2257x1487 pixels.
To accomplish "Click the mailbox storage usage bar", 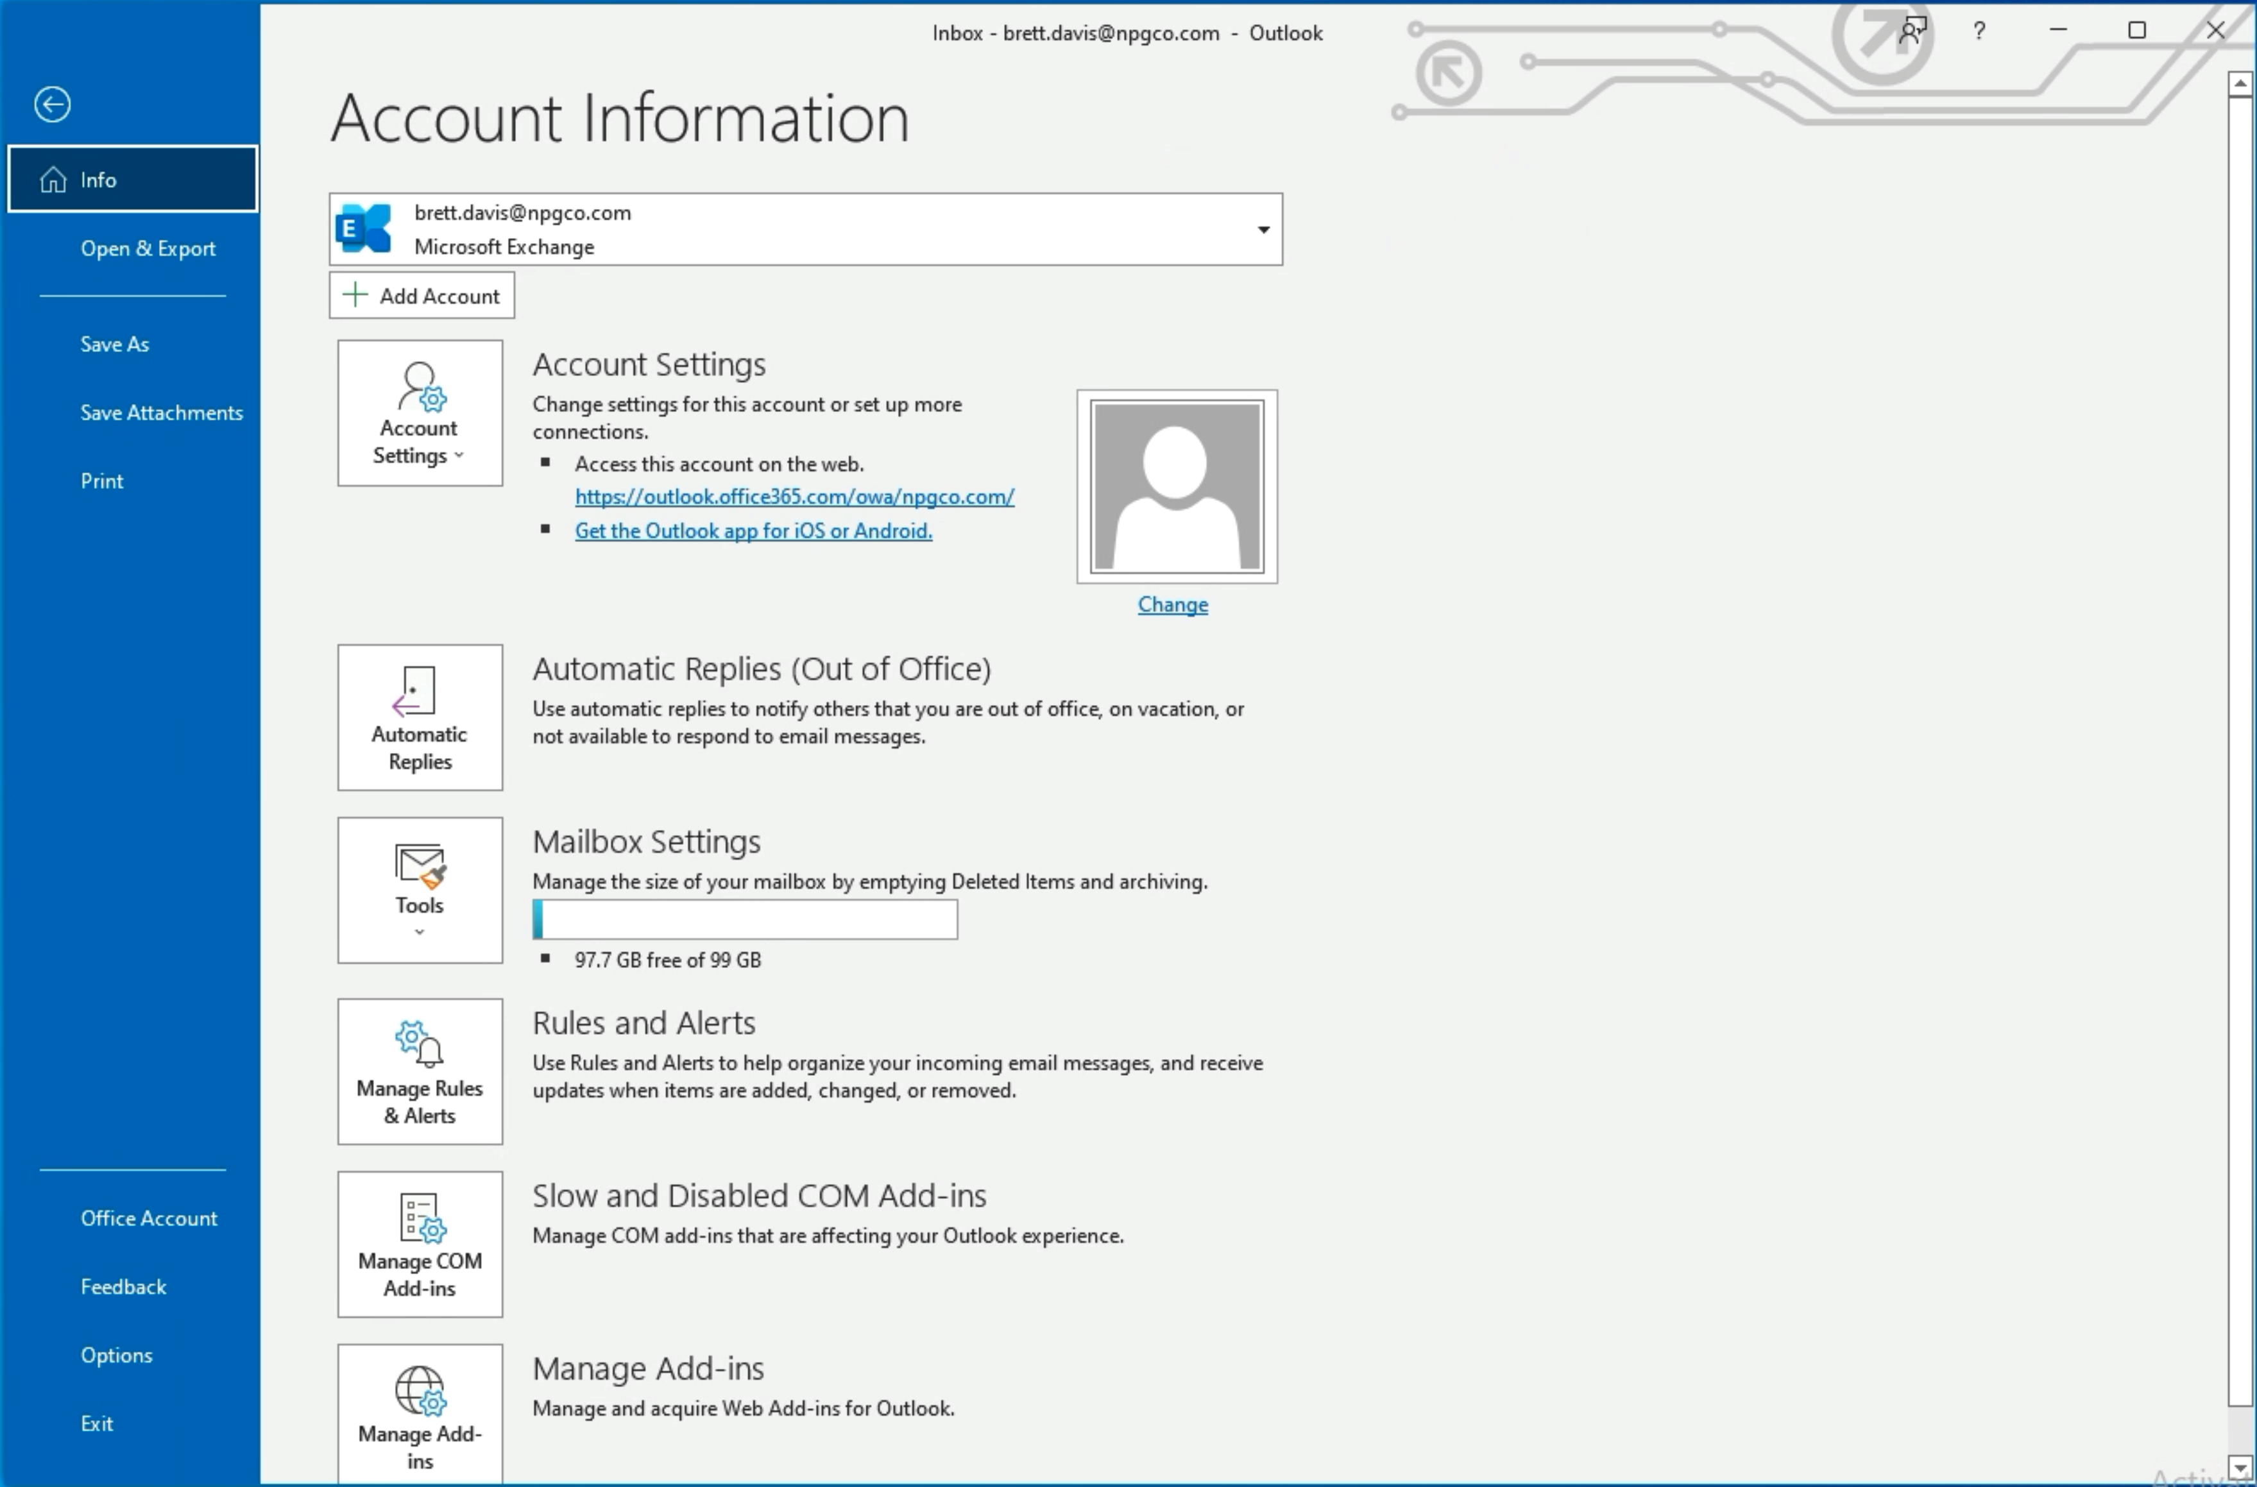I will click(745, 920).
